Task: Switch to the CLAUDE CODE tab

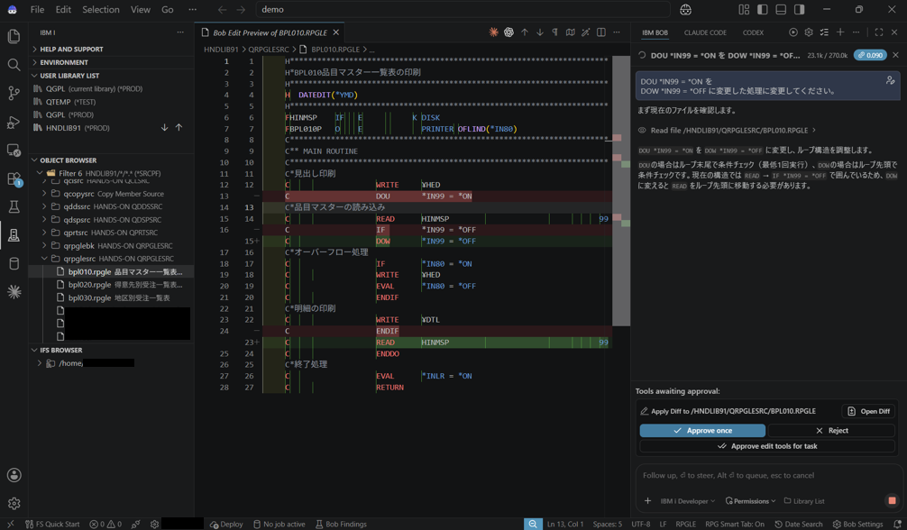Action: coord(705,32)
